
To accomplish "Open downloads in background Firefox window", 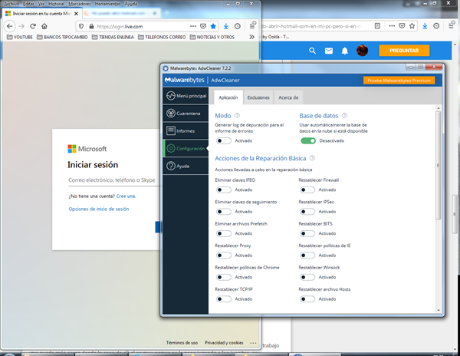I will (x=425, y=26).
